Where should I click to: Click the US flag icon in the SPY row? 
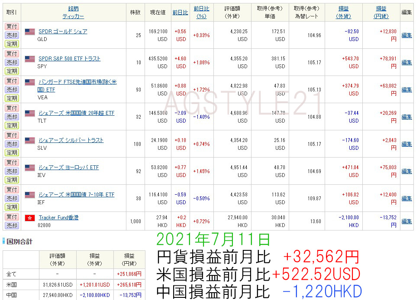(x=30, y=59)
